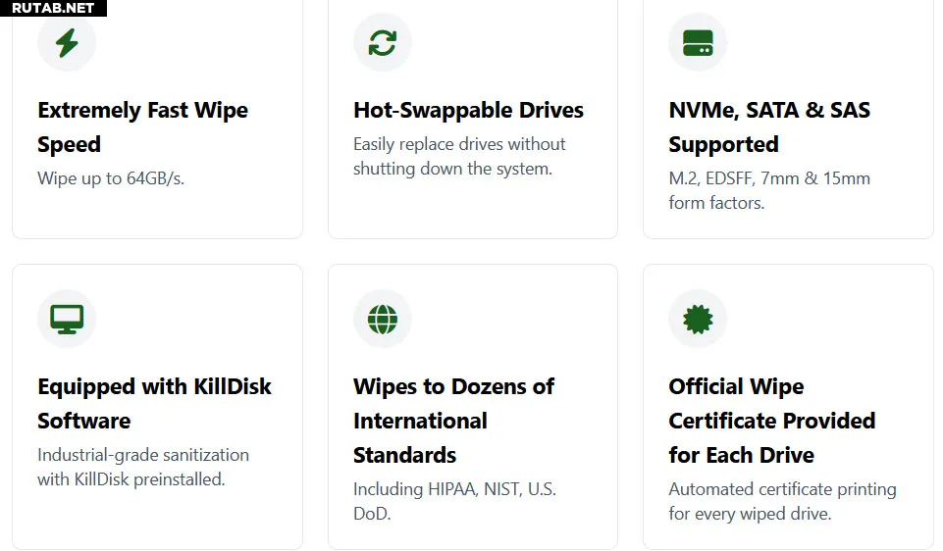The width and height of the screenshot is (943, 551).
Task: Click the 'Including HIPAA, NIST, U.S. DoD' text
Action: (x=454, y=501)
